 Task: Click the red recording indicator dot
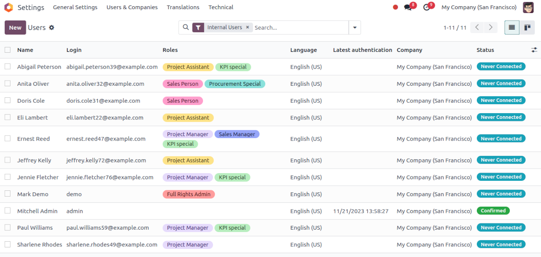[x=395, y=7]
